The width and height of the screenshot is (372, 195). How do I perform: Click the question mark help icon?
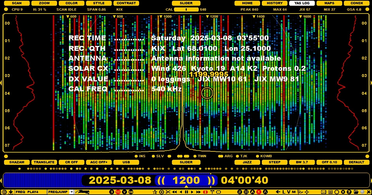tap(349, 192)
